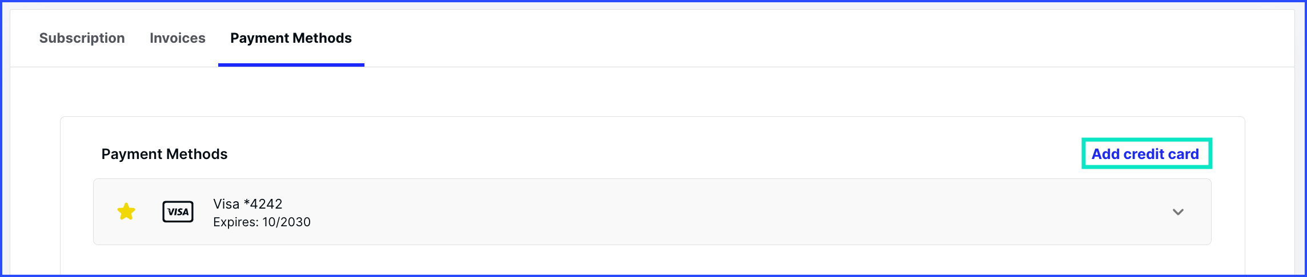Toggle the star marking the default payment method
The width and height of the screenshot is (1307, 277).
pos(126,211)
